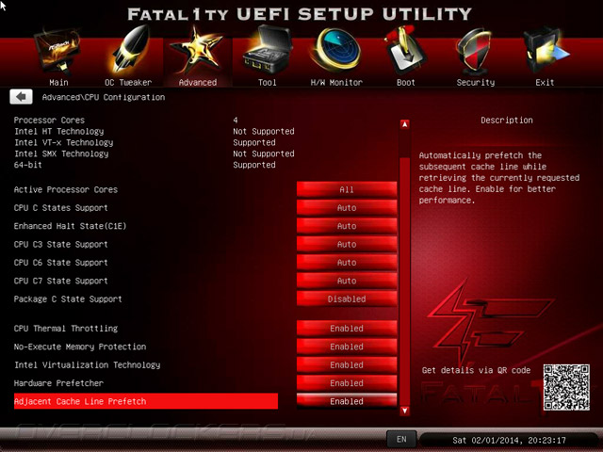Select the Active Processor Cores label
The image size is (603, 452).
(66, 189)
